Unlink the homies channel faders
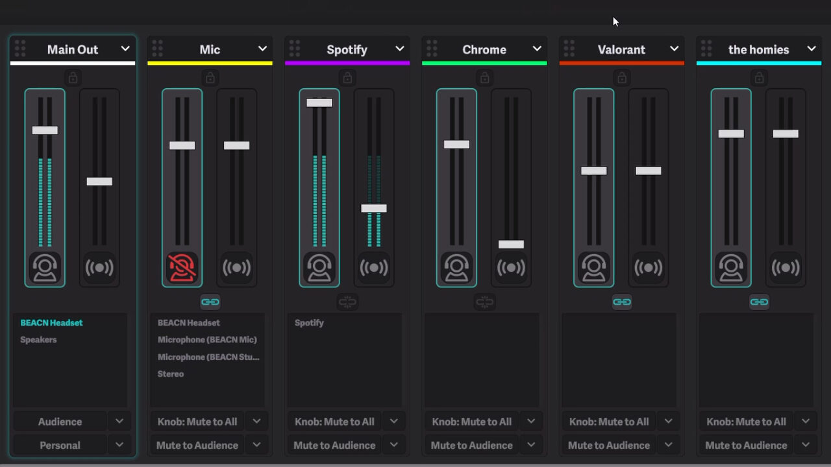The width and height of the screenshot is (831, 467). point(759,302)
